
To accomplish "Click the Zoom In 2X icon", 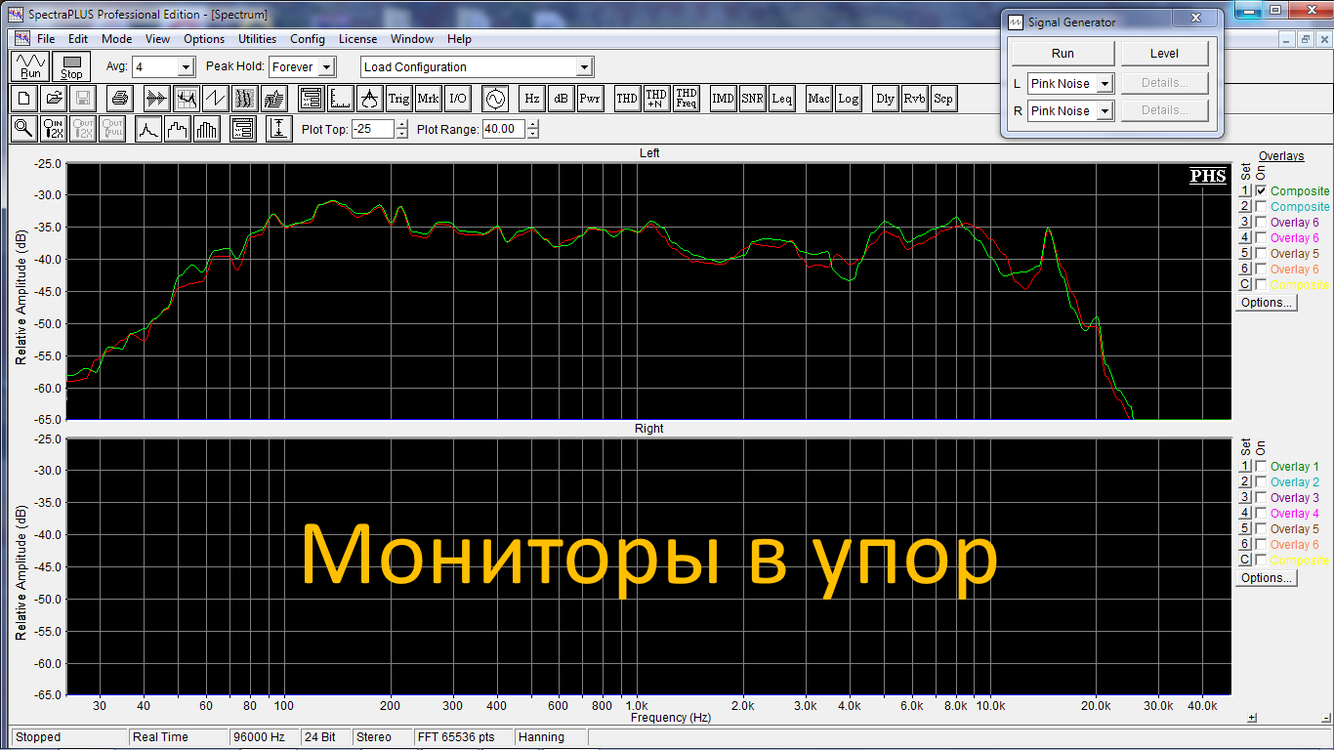I will click(54, 129).
